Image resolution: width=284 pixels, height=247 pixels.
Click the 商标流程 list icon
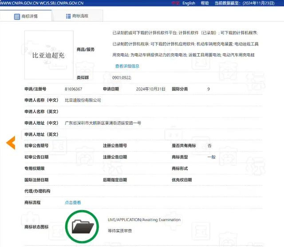(x=68, y=16)
